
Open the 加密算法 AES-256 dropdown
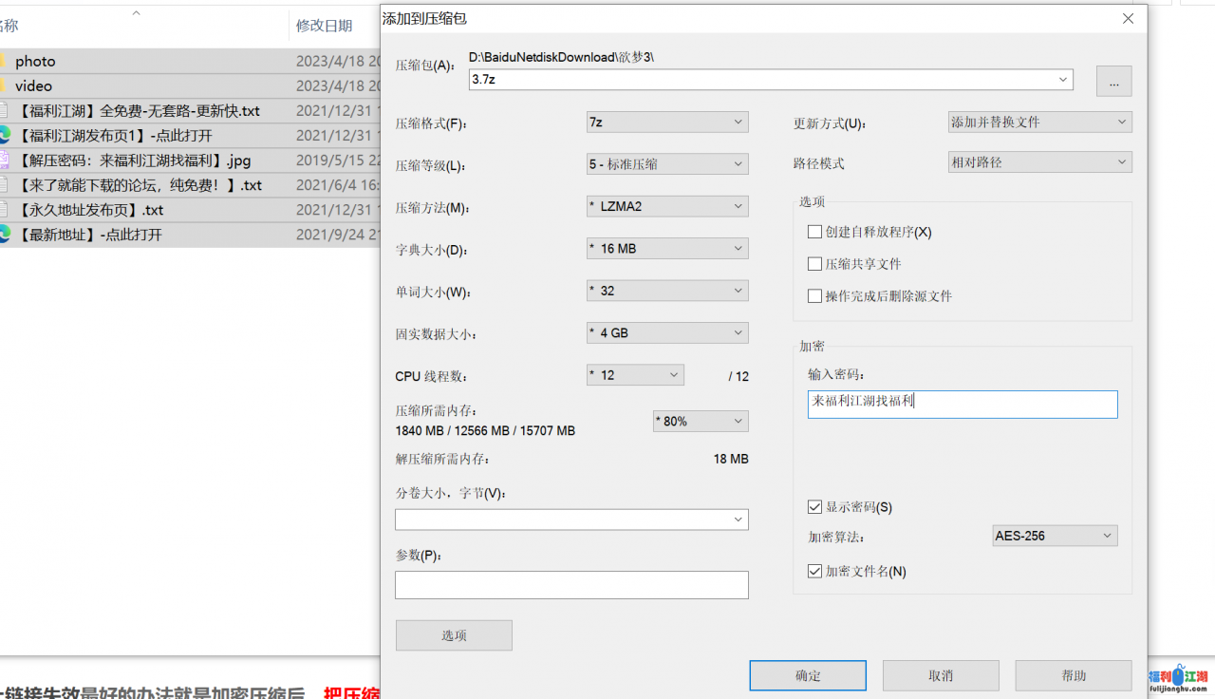click(x=1055, y=536)
